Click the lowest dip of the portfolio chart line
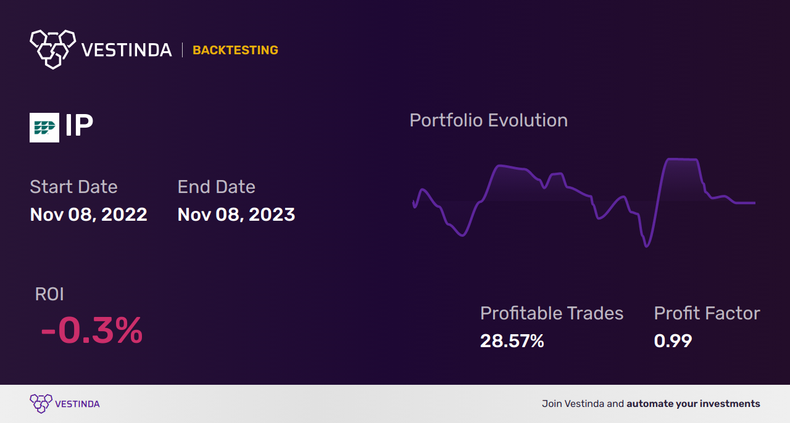 tap(646, 247)
